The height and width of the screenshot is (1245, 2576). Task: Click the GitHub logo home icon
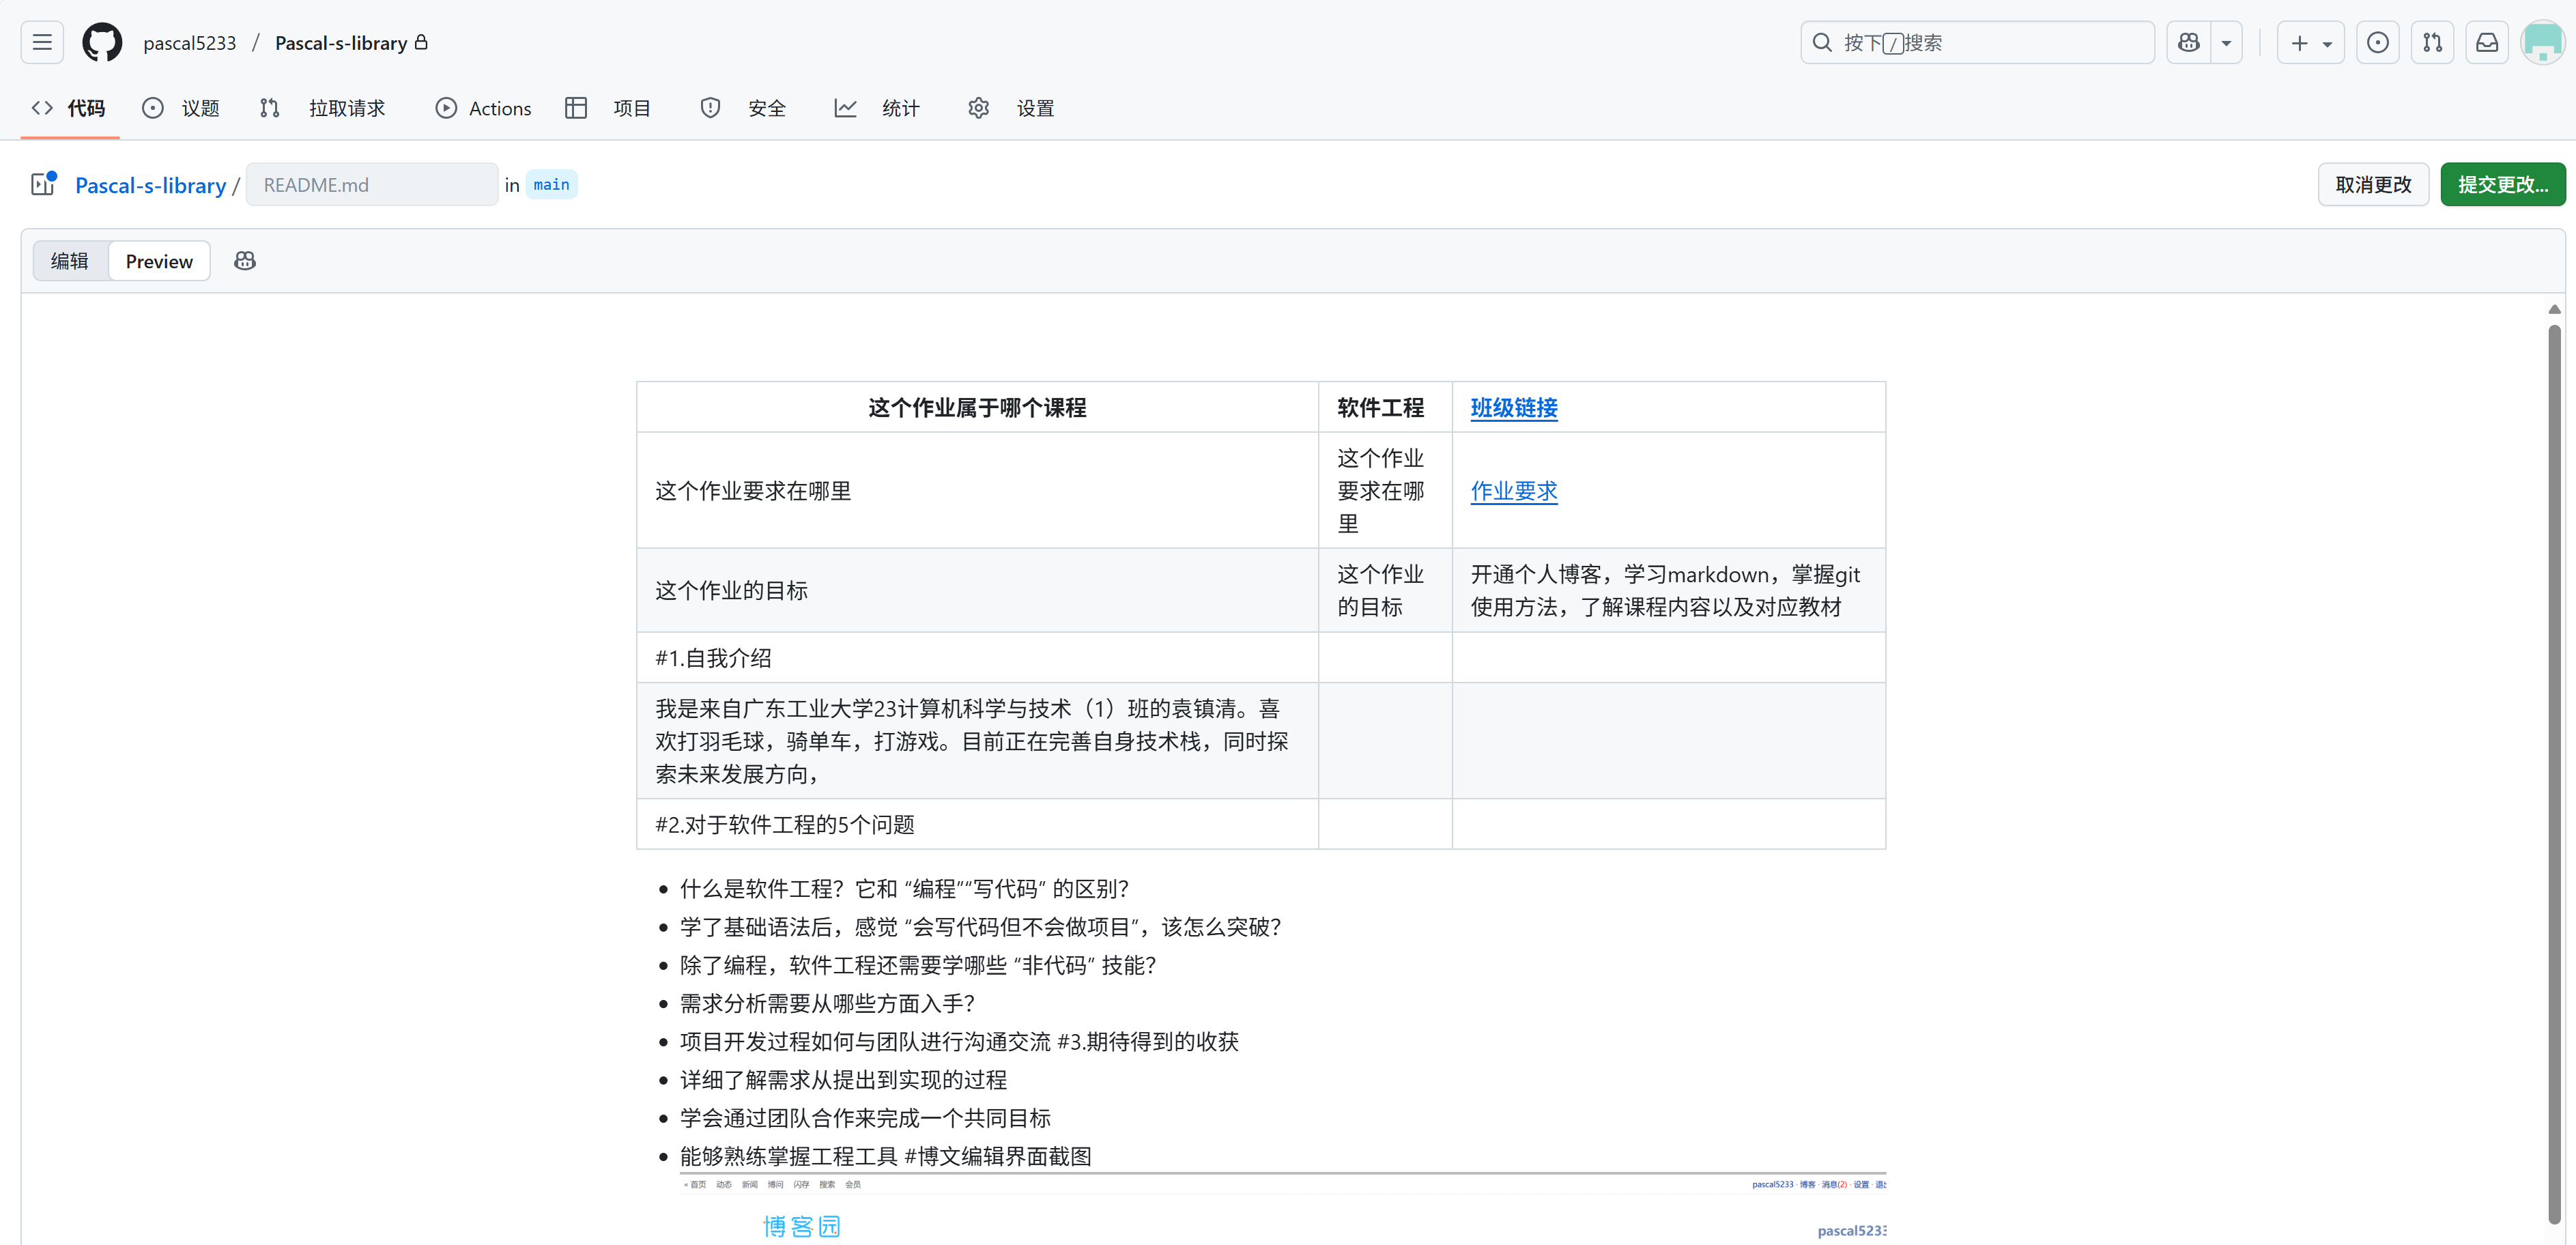pyautogui.click(x=102, y=42)
